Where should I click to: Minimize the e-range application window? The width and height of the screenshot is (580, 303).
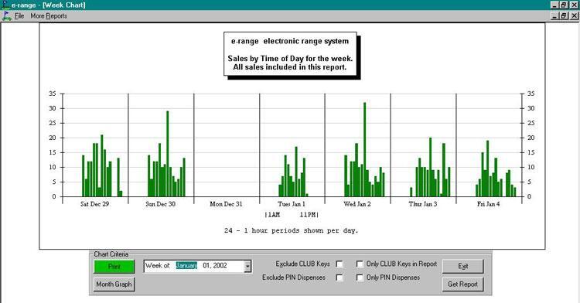(x=554, y=5)
